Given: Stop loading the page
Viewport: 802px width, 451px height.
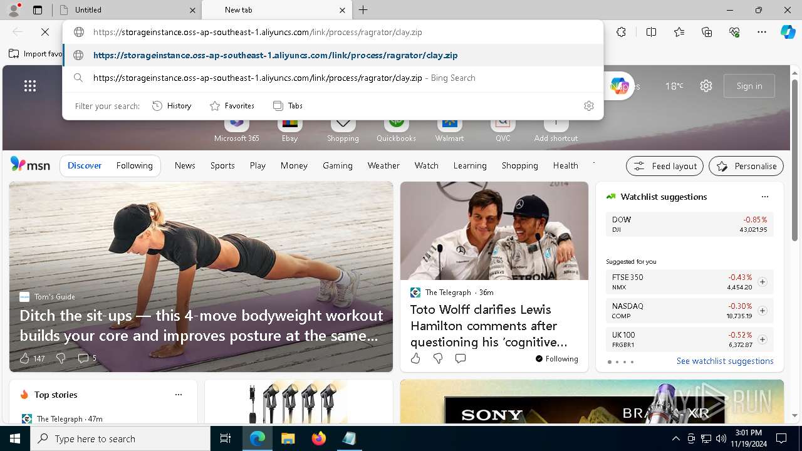Looking at the screenshot, I should (x=45, y=32).
